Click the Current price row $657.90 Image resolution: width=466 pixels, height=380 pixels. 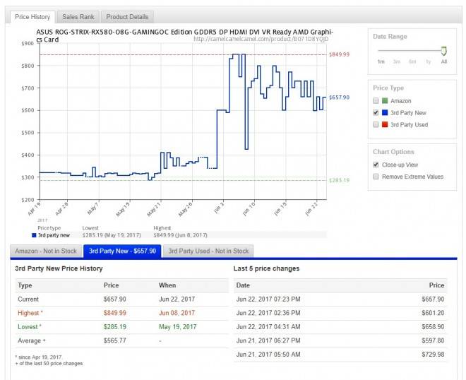[x=114, y=299]
